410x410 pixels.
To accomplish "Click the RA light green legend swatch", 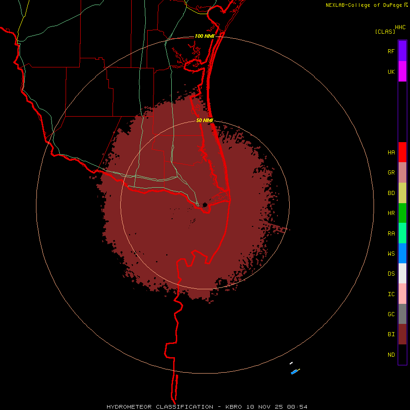I will pos(402,233).
